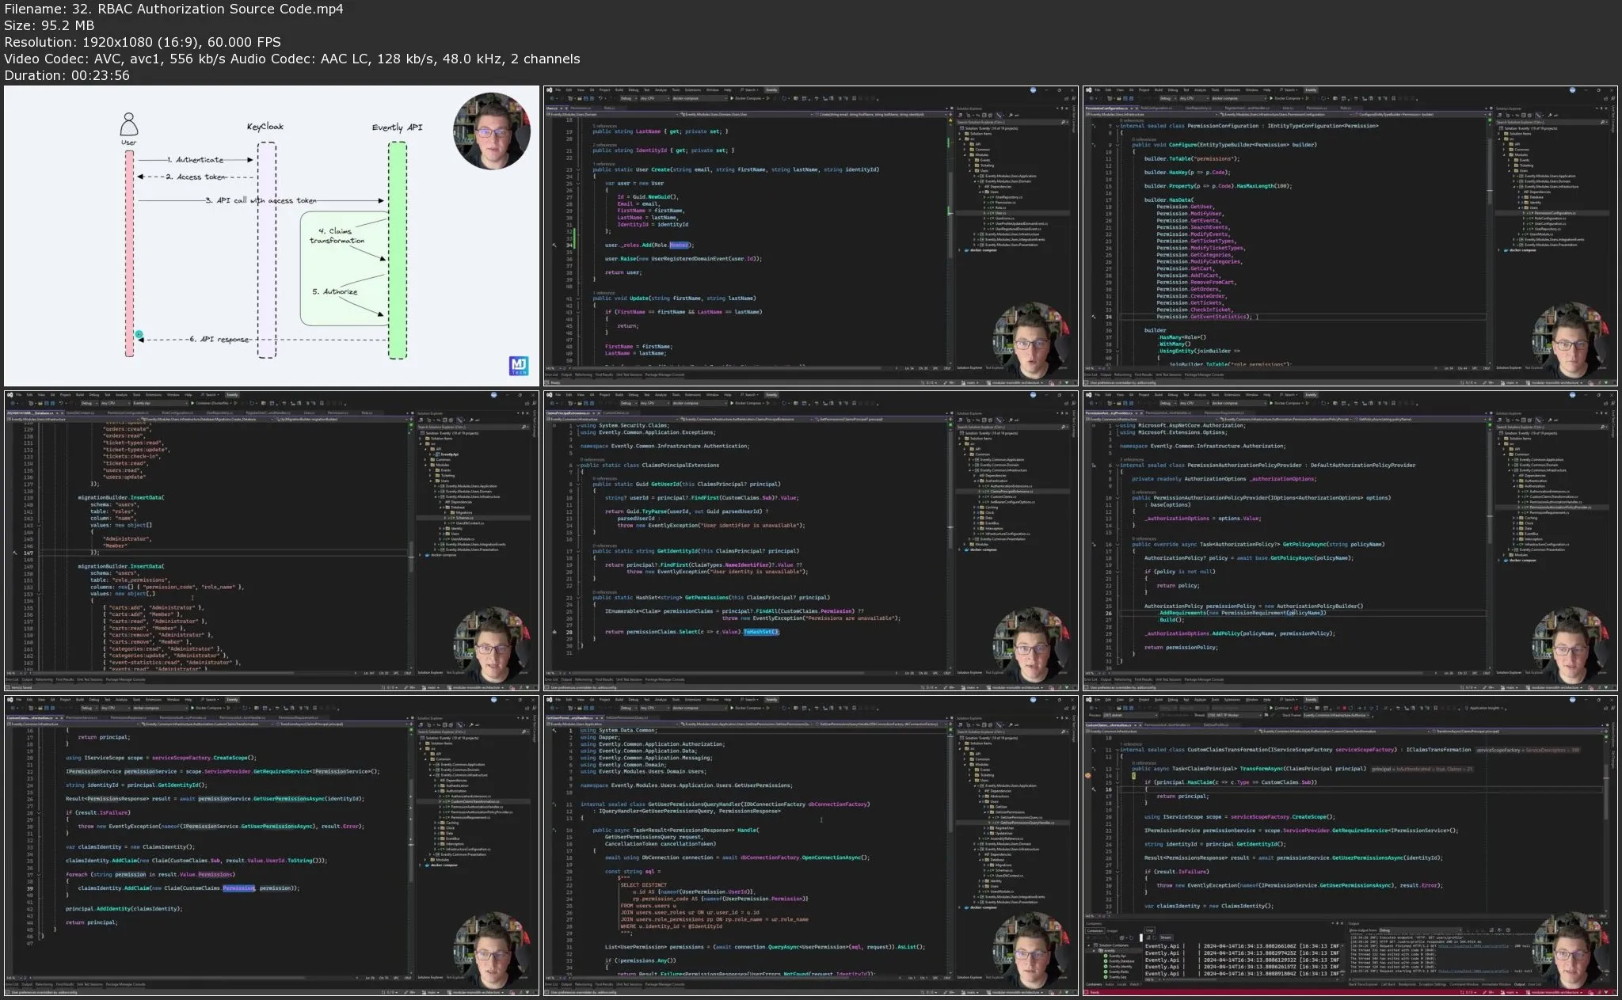Select the Logs tab in the Containers panel
This screenshot has width=1622, height=1000.
coord(1150,930)
